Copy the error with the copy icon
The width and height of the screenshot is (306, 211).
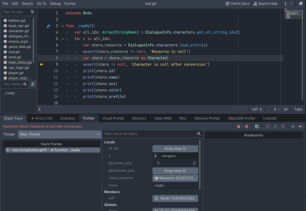(x=257, y=127)
